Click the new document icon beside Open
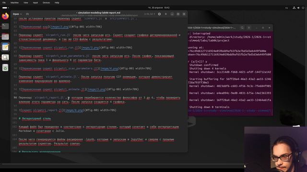 click(x=27, y=14)
